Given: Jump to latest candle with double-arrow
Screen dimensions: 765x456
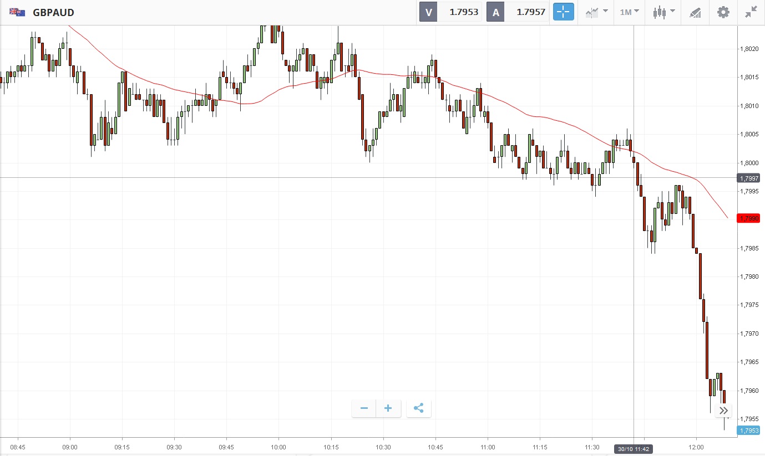Looking at the screenshot, I should [723, 411].
